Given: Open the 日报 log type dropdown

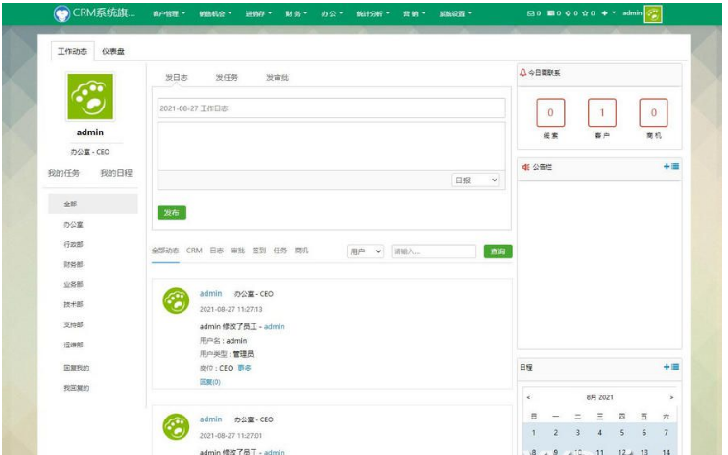Looking at the screenshot, I should [x=476, y=180].
